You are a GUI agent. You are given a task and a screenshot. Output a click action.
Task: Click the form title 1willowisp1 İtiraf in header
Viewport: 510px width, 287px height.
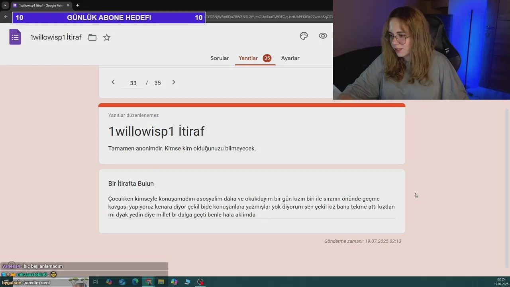coord(56,37)
